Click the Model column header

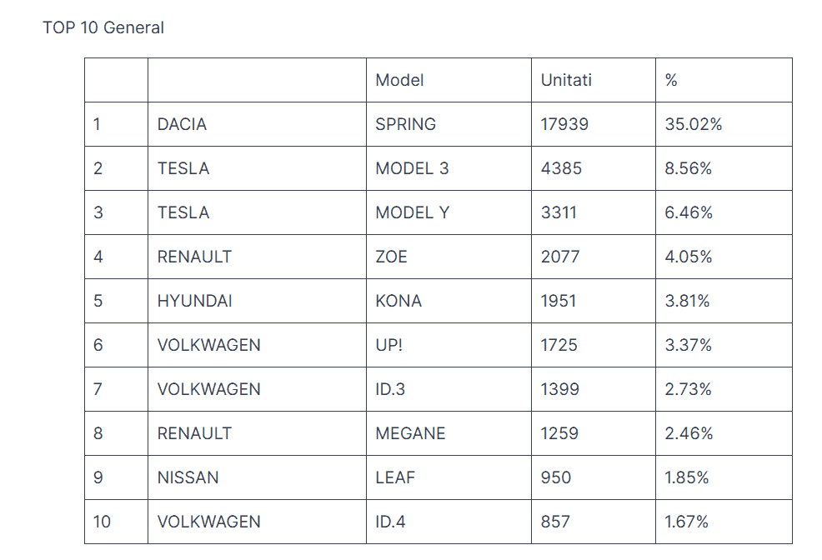449,80
